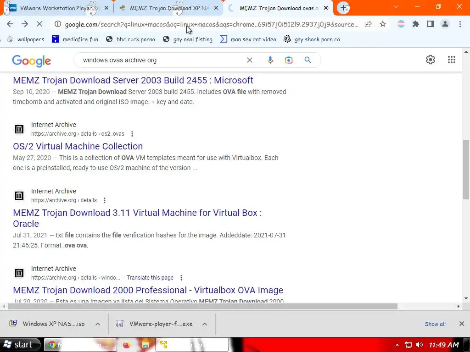Click Show all downloads

click(435, 324)
